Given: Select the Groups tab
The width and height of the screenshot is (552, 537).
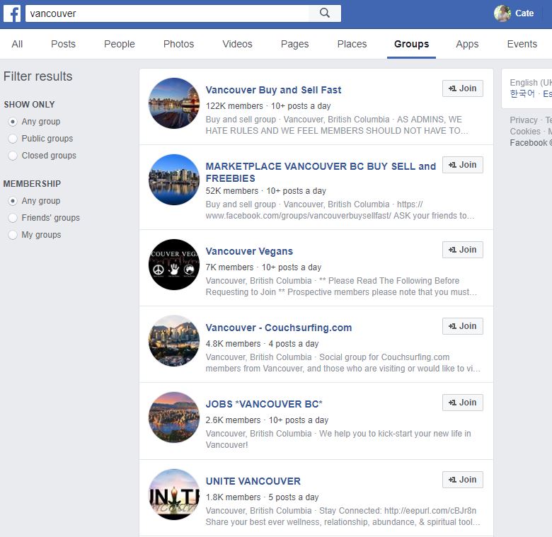Looking at the screenshot, I should pyautogui.click(x=412, y=44).
